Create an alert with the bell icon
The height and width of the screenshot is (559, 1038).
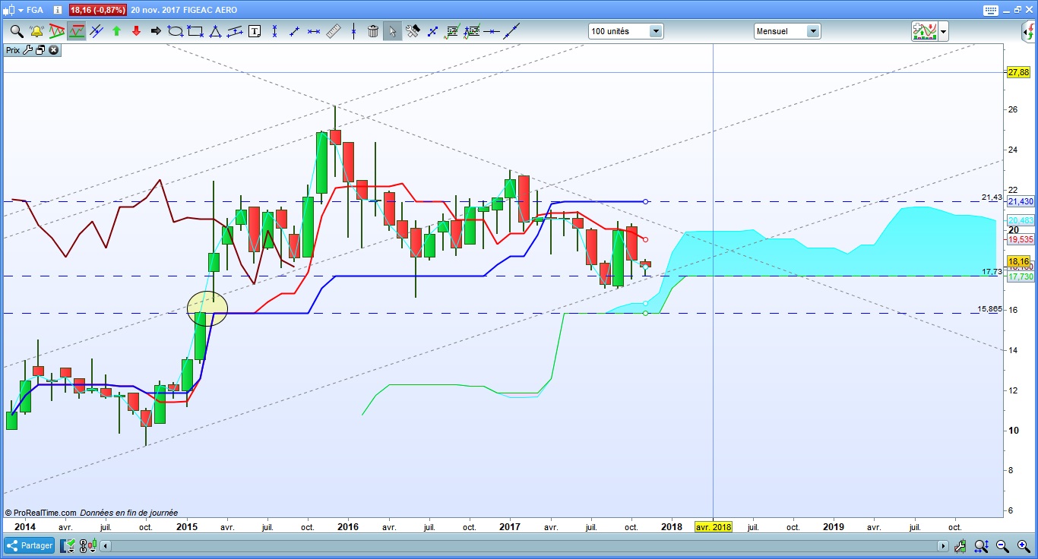36,31
